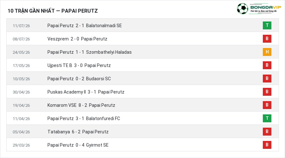Click red B badge for Budaorsi SC match
The image size is (285, 158).
[x=267, y=78]
